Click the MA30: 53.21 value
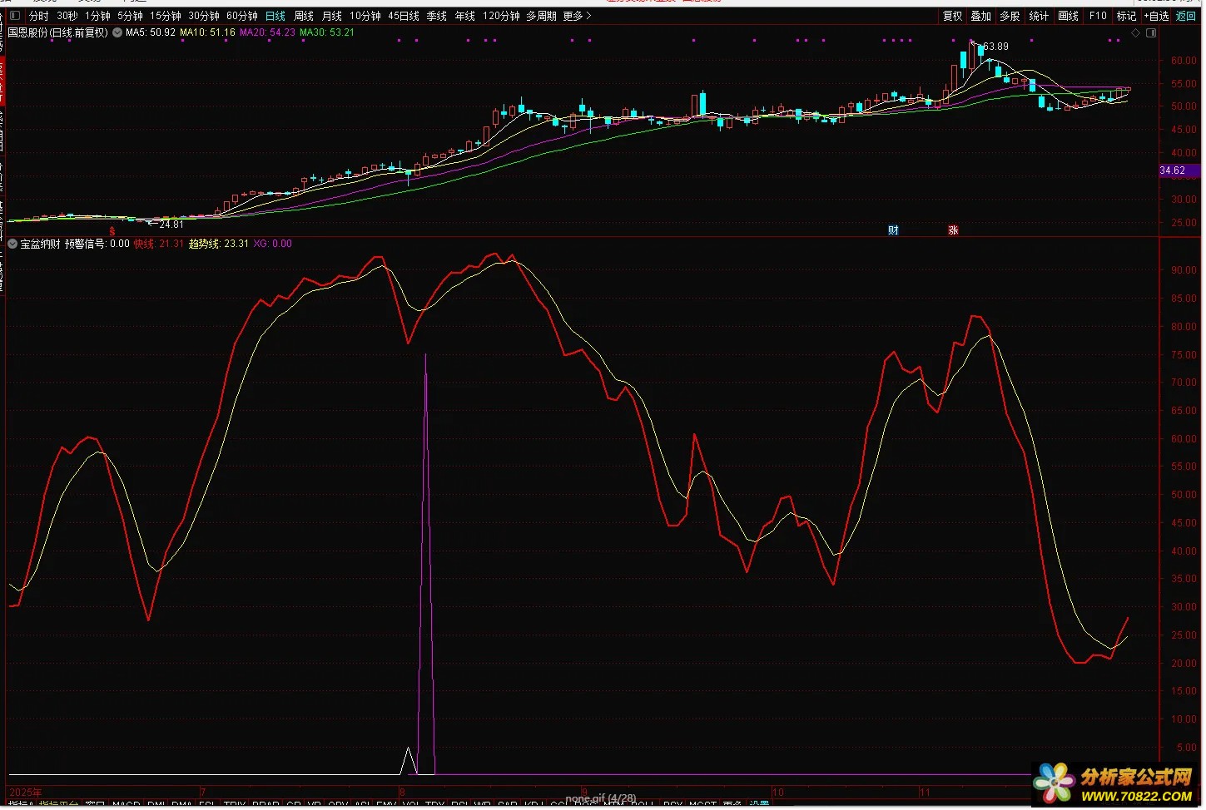The width and height of the screenshot is (1206, 810). click(327, 32)
